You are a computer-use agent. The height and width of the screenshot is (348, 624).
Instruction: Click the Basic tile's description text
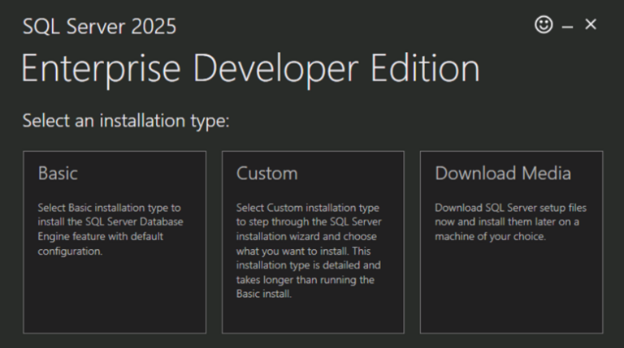pyautogui.click(x=110, y=230)
